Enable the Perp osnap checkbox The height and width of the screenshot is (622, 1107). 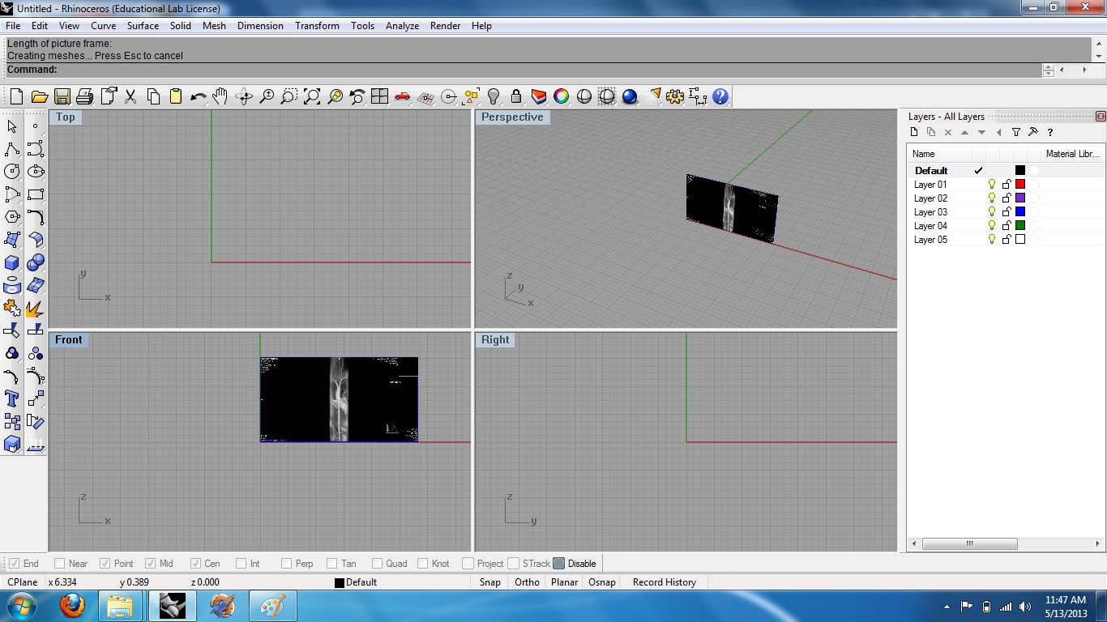point(287,563)
